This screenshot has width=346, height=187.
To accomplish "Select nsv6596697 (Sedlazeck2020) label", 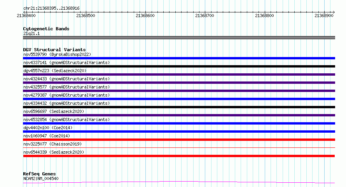I will pyautogui.click(x=54, y=111).
